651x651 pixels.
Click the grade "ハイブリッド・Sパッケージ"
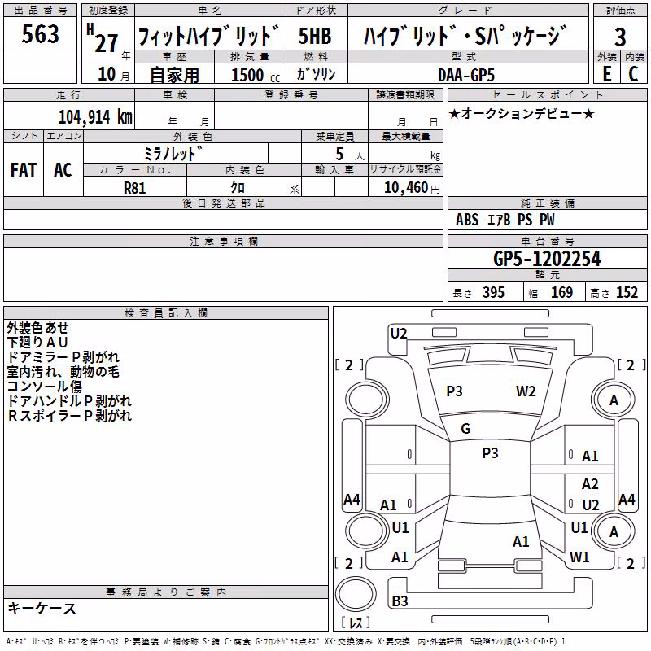coord(465,35)
